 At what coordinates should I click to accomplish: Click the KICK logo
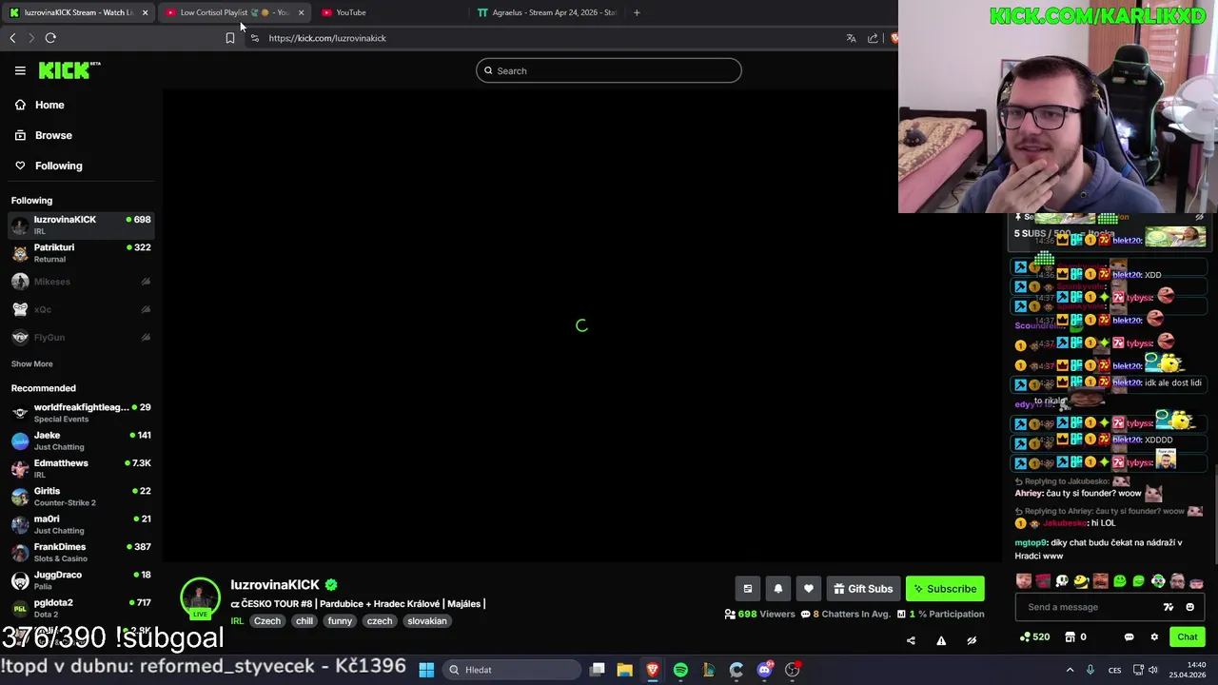[69, 70]
